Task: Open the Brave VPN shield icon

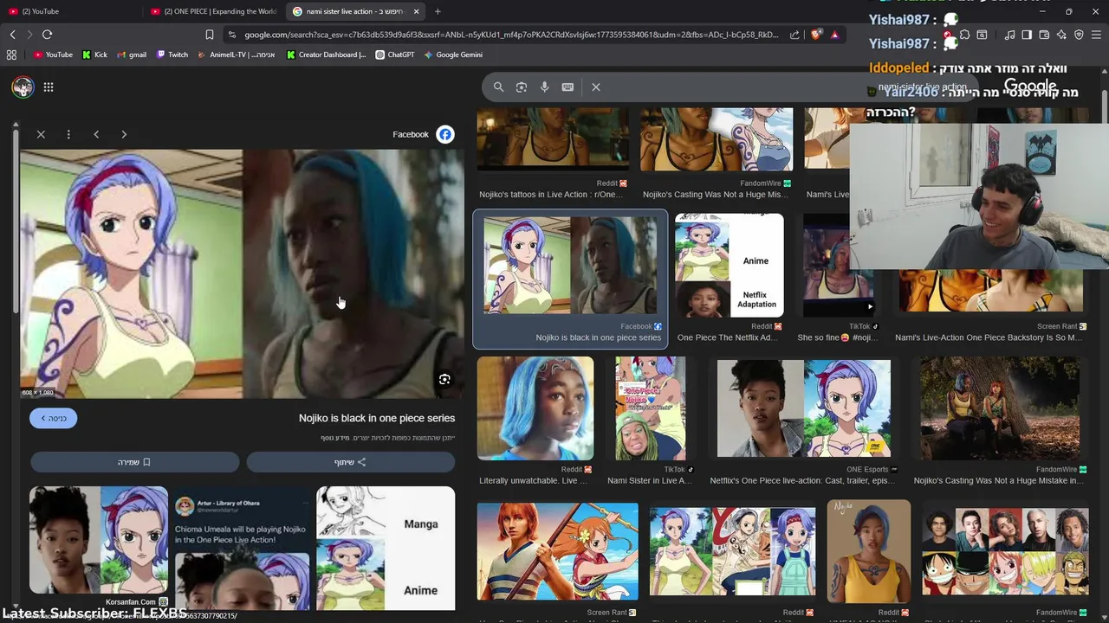Action: pyautogui.click(x=1079, y=35)
